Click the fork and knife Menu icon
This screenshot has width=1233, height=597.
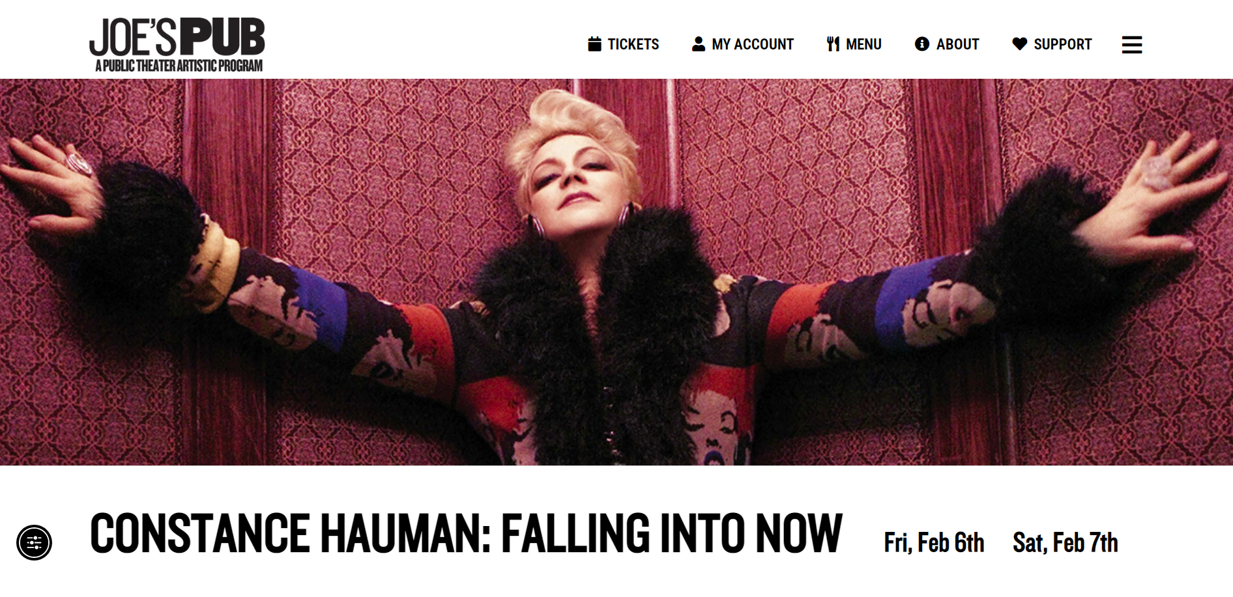tap(833, 44)
